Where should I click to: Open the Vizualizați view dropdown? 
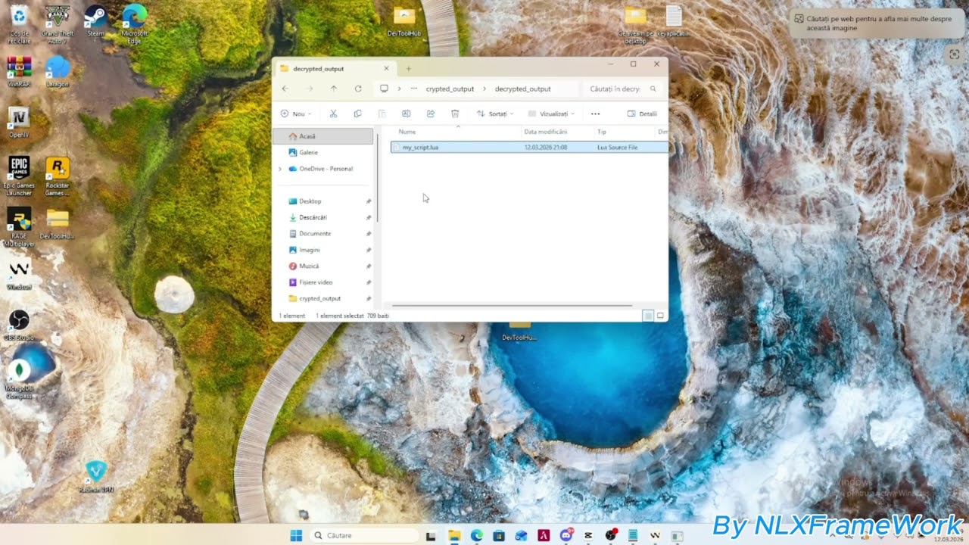coord(551,114)
